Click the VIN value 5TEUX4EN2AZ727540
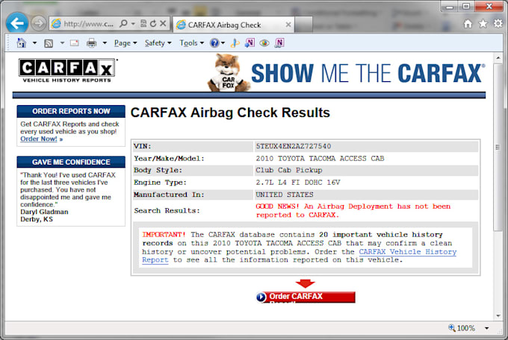 tap(294, 146)
